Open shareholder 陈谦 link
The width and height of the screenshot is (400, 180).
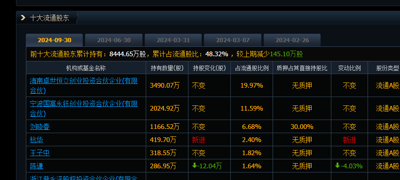[37, 166]
